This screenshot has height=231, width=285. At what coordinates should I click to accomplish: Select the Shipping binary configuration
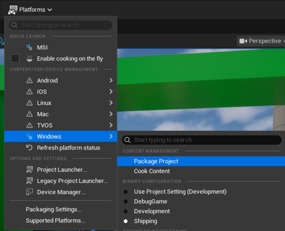[201, 221]
